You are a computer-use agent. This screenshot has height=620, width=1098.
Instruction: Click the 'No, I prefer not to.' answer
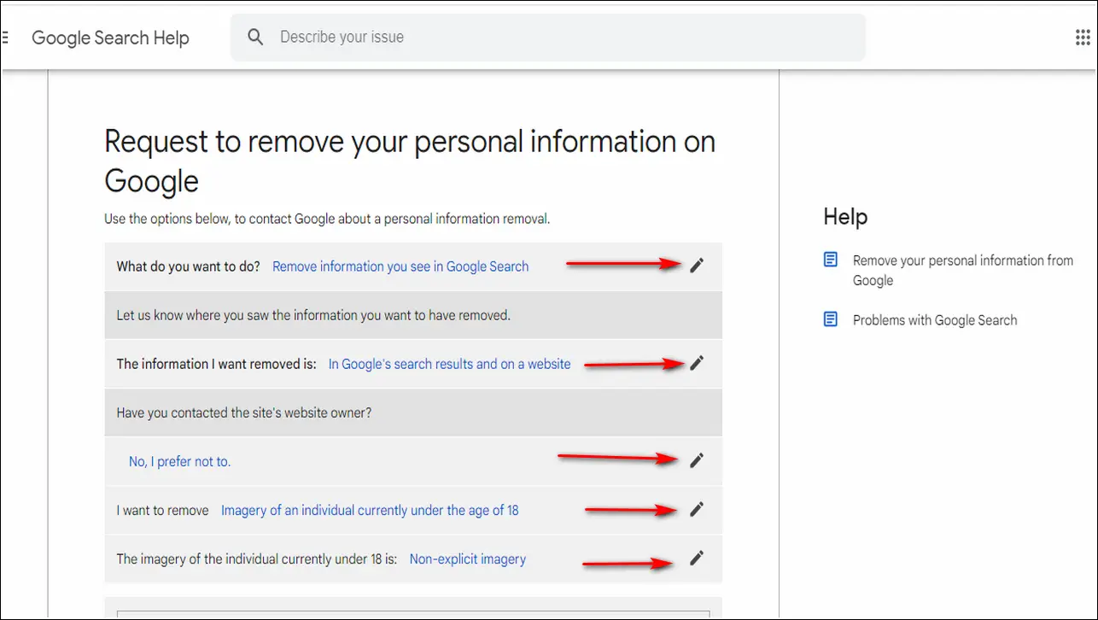click(x=179, y=462)
